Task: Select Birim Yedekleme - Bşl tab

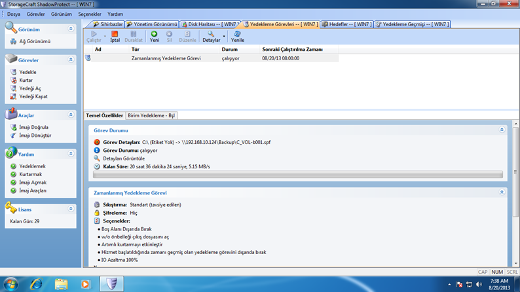Action: click(x=151, y=115)
